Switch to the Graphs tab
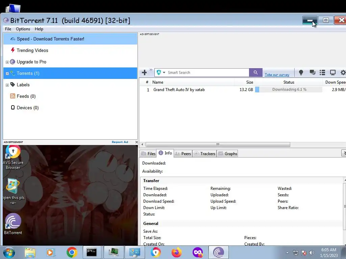 tap(228, 153)
